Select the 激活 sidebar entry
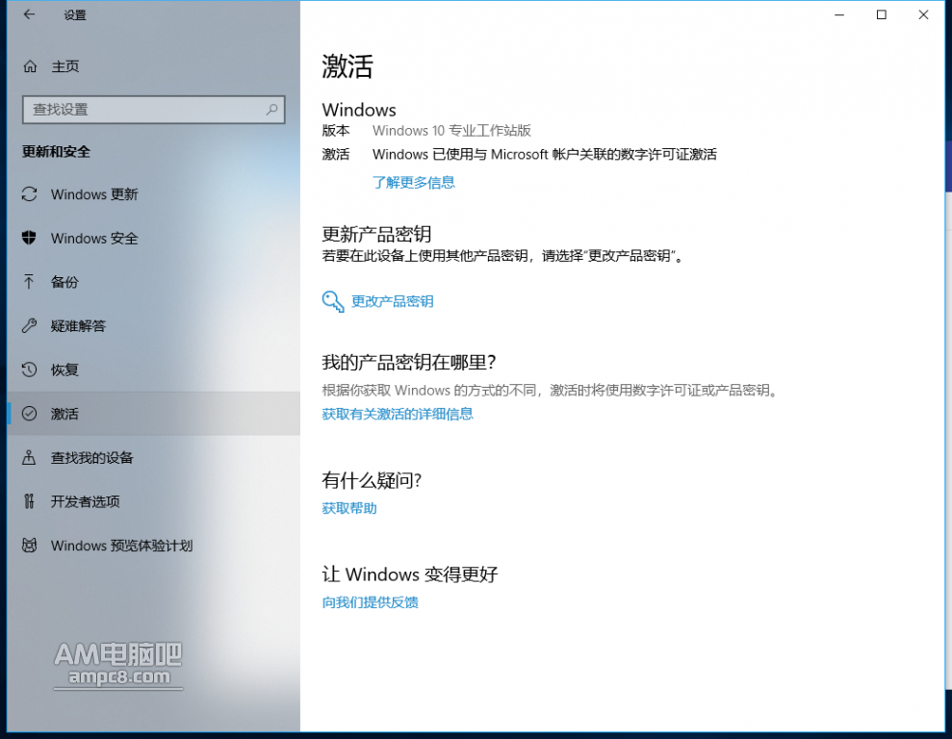The height and width of the screenshot is (739, 952). (154, 414)
